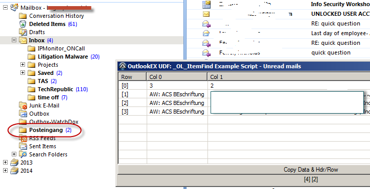Select the Posteingang folder
Screen dimensions: 370x189
click(x=46, y=130)
